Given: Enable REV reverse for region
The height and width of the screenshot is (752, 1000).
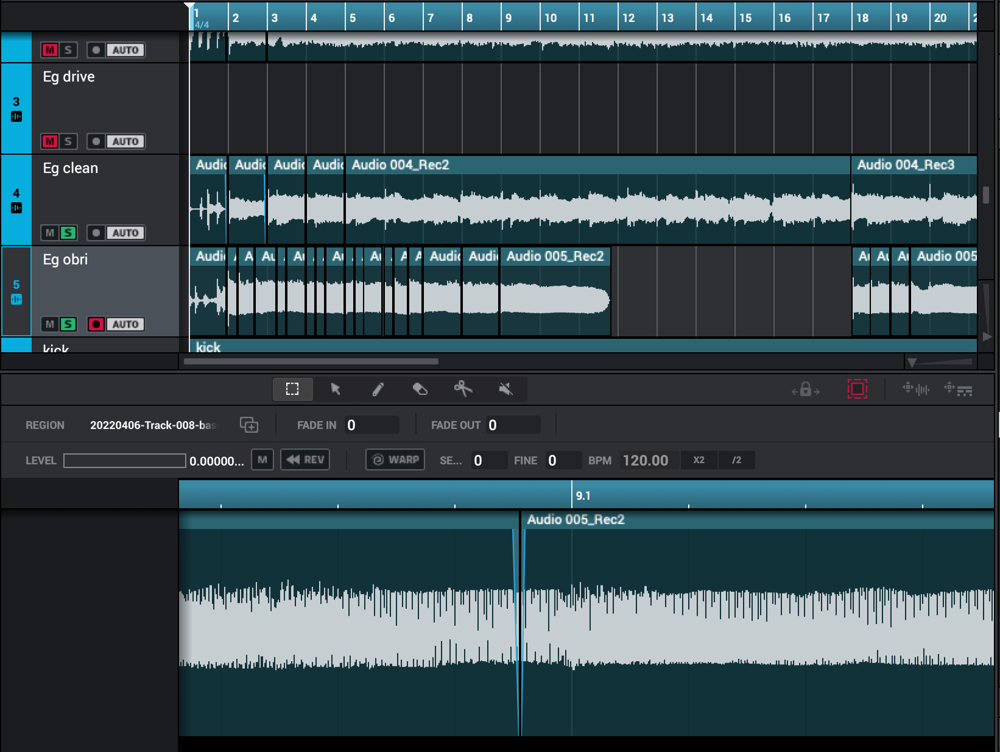Looking at the screenshot, I should pyautogui.click(x=305, y=460).
